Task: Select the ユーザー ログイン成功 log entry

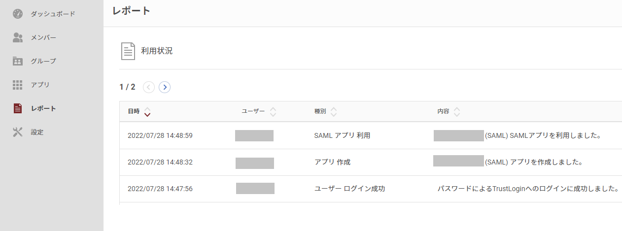Action: (x=371, y=189)
